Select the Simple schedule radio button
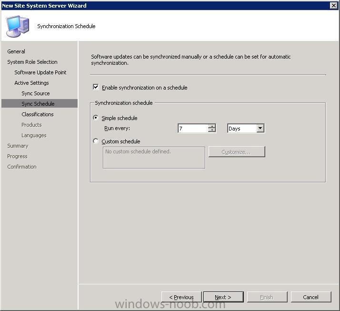 click(x=96, y=118)
